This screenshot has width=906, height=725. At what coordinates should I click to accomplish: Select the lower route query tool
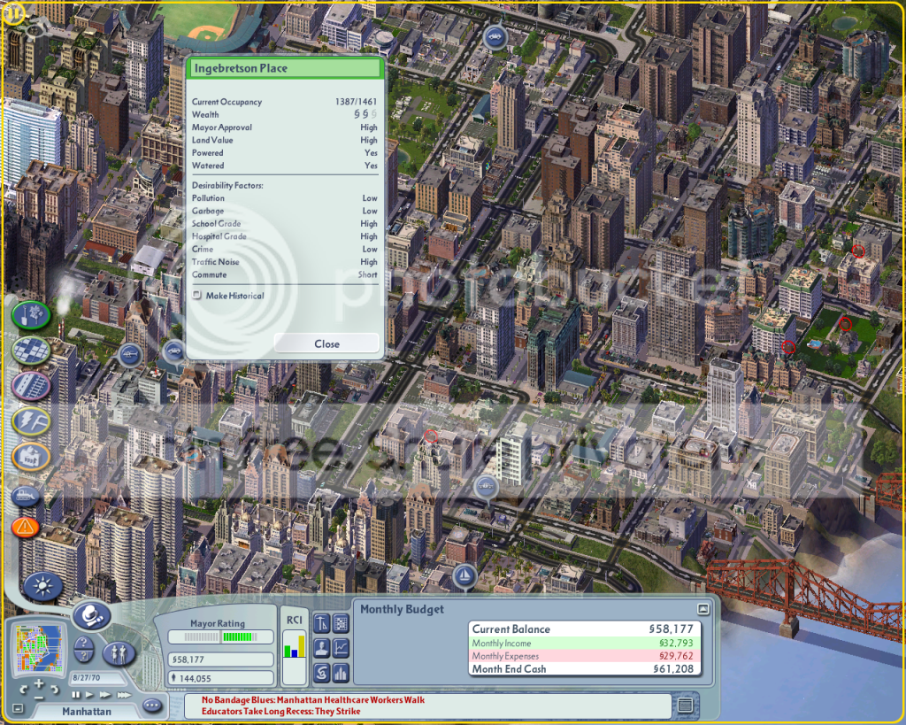coord(84,656)
